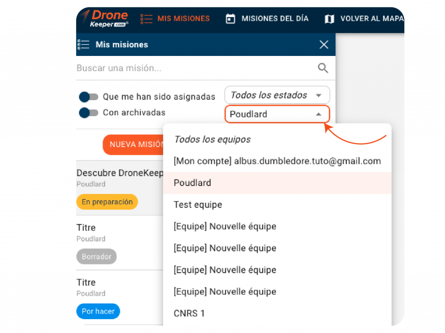Click the Mis Misiones list icon in navbar
The height and width of the screenshot is (333, 445).
tap(146, 19)
